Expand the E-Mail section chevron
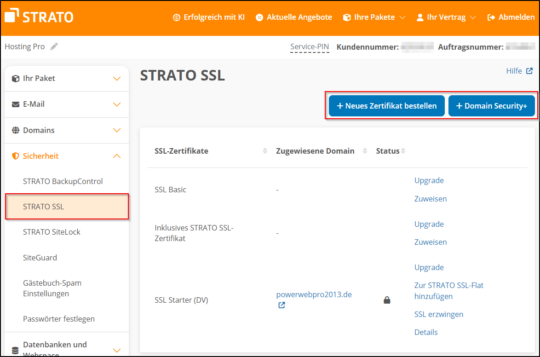The width and height of the screenshot is (540, 357). 117,104
